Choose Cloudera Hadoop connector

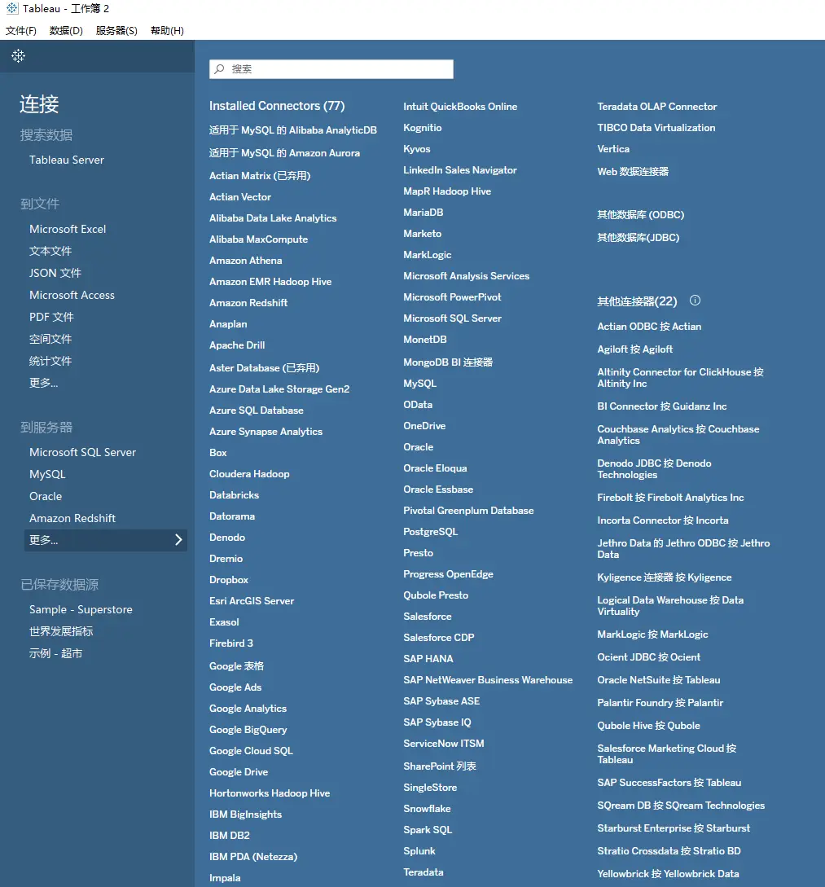249,474
